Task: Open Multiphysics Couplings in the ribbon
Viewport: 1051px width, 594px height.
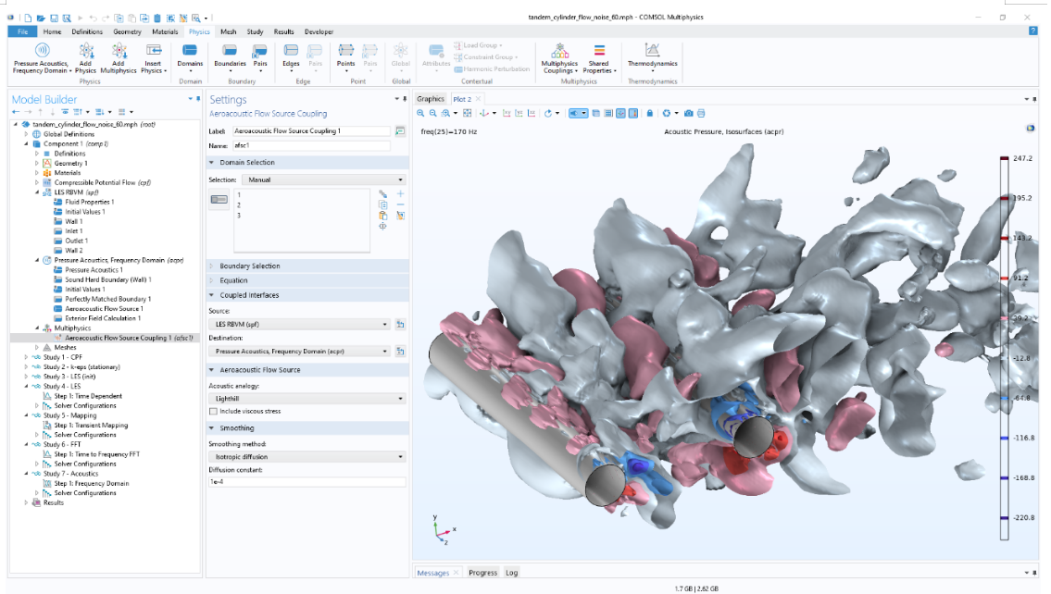Action: click(x=559, y=58)
